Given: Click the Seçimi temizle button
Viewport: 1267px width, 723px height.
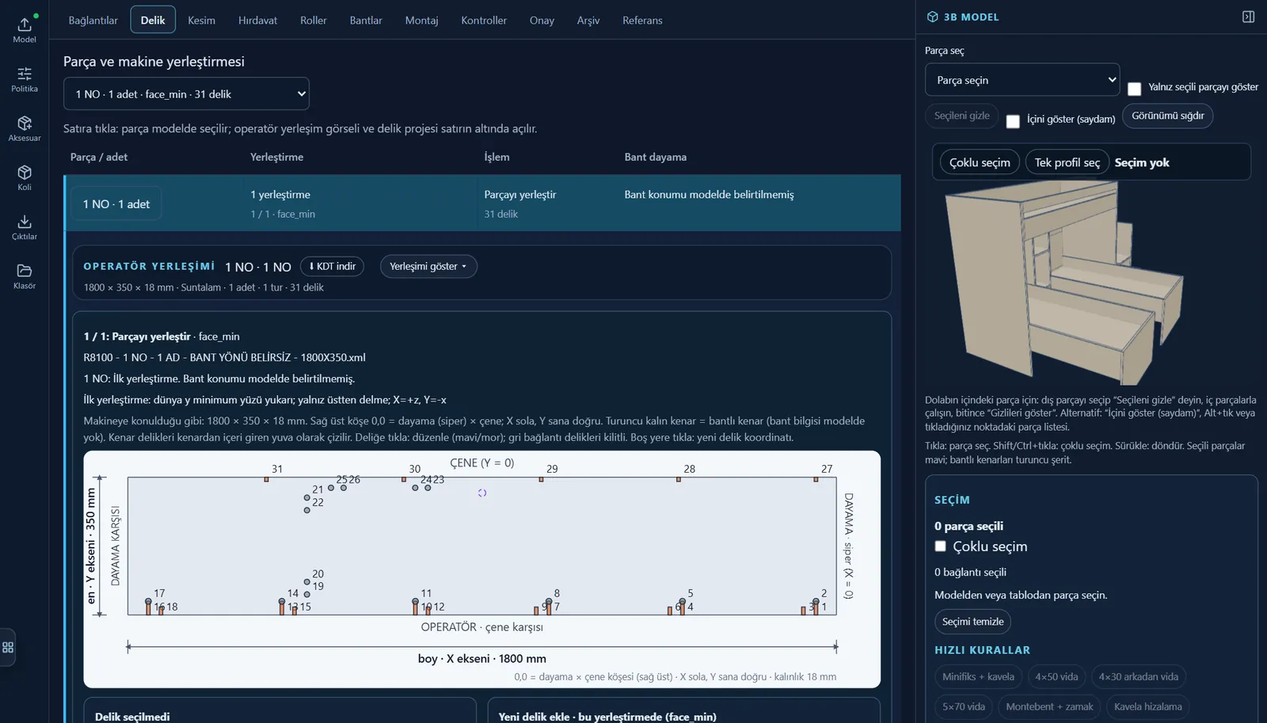Looking at the screenshot, I should coord(972,622).
